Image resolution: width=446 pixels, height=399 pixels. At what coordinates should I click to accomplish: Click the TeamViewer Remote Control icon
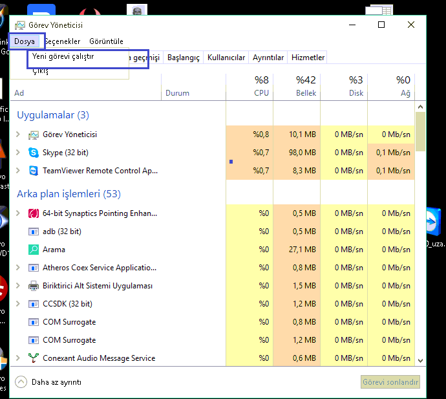[33, 171]
